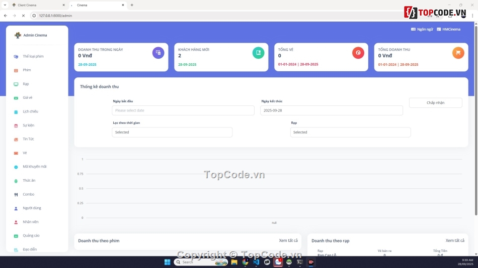
Task: Click the Thể loại phim sidebar icon
Action: tap(16, 57)
